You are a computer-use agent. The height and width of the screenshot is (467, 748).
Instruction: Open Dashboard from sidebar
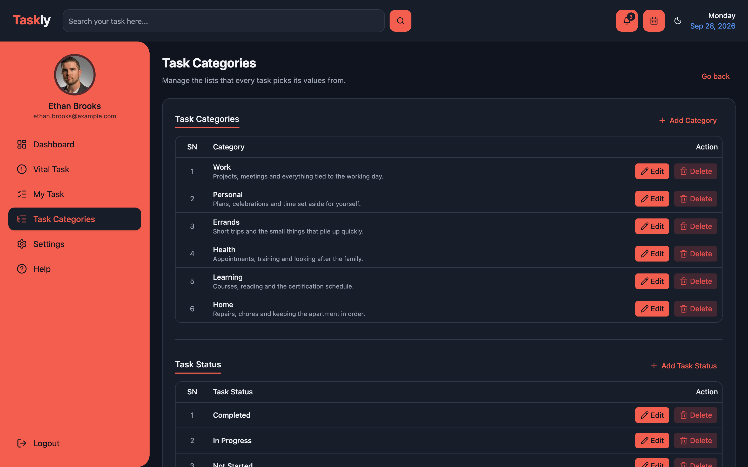pyautogui.click(x=75, y=144)
